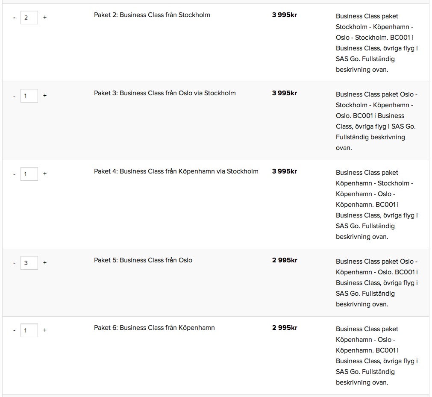Decrease quantity for Paket 2 Stockholm
Screen dimensions: 432x397
(14, 18)
